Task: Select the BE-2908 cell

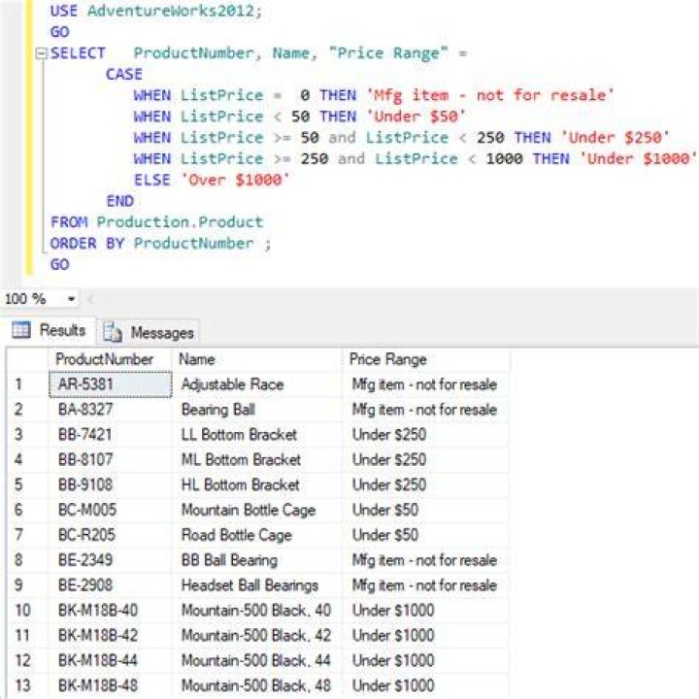Action: 110,584
